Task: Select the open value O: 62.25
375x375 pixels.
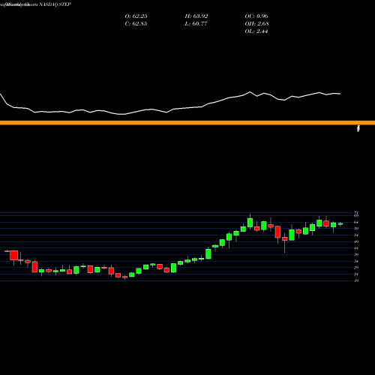Action: pos(136,16)
